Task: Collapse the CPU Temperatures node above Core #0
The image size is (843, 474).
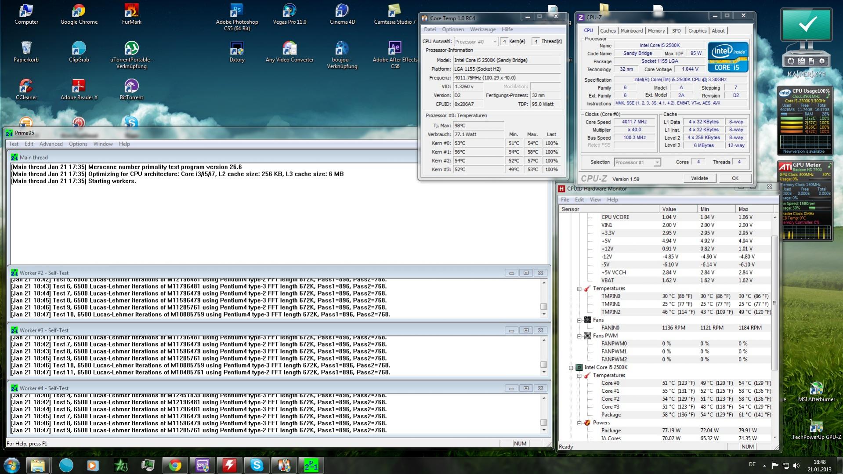Action: pos(579,376)
